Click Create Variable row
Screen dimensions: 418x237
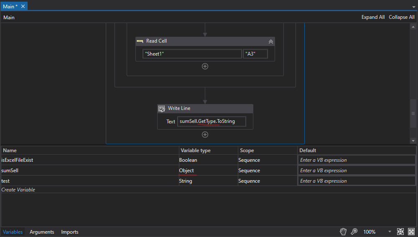click(209, 189)
